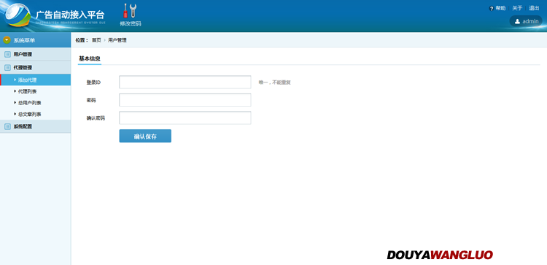
Task: Expand the 用户管理 menu section
Action: click(35, 55)
